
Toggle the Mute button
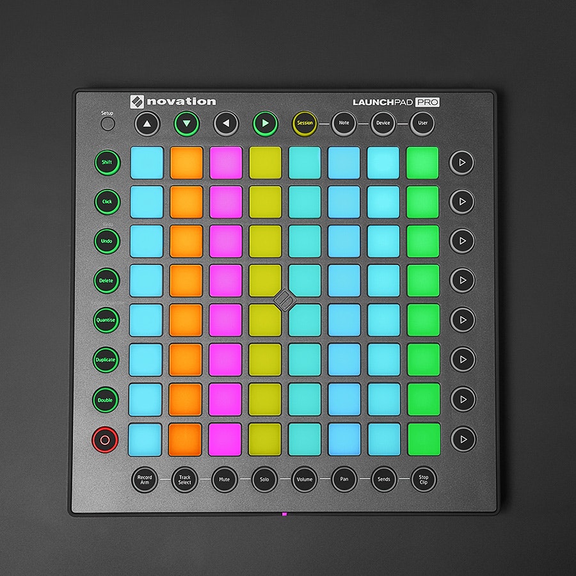pos(225,479)
